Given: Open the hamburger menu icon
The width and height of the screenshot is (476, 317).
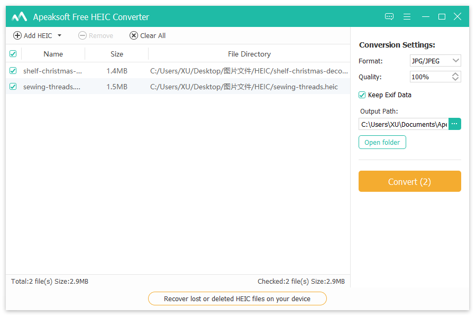Looking at the screenshot, I should pos(407,17).
